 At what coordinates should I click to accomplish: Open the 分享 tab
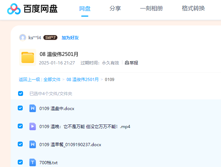(x=115, y=8)
